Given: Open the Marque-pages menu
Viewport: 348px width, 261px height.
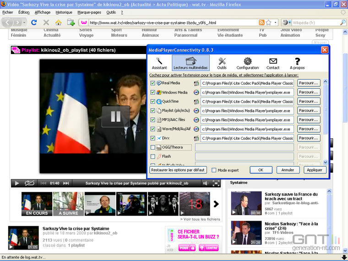Looking at the screenshot, I should tap(89, 12).
